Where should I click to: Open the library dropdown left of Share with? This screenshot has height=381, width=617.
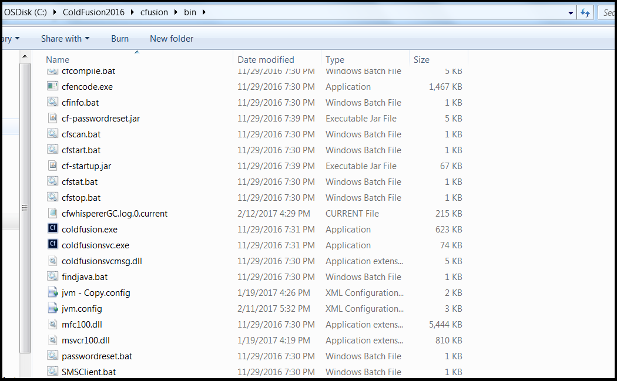click(x=11, y=39)
